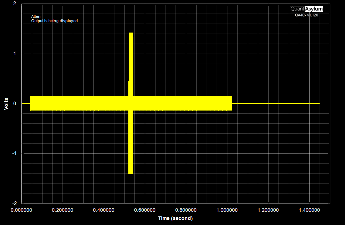Click the 1 volt axis value

(15, 54)
